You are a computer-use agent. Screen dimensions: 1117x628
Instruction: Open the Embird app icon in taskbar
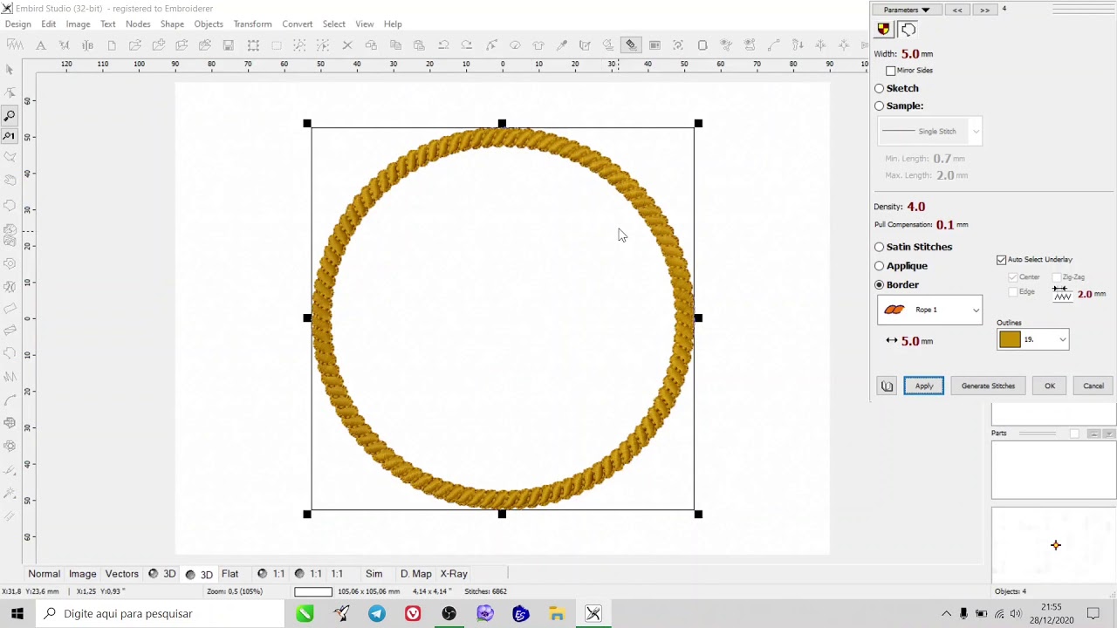tap(593, 613)
